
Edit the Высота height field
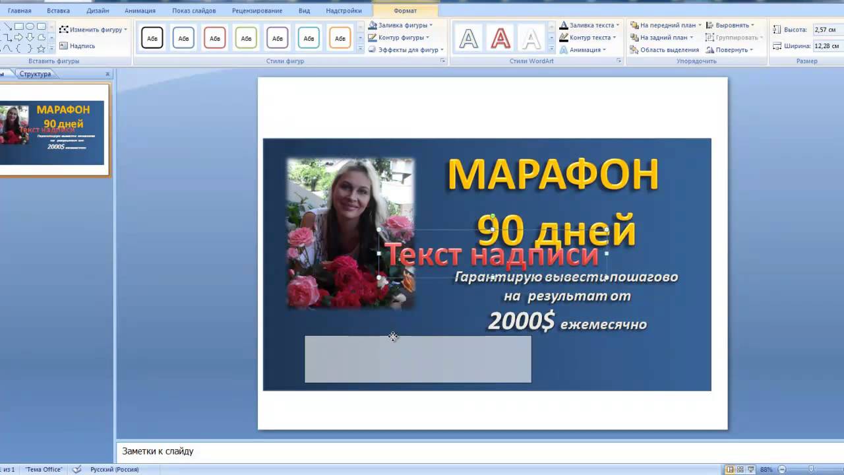pyautogui.click(x=826, y=30)
